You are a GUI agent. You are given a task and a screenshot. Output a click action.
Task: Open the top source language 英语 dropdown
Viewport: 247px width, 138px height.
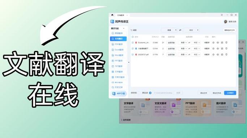click(x=170, y=30)
